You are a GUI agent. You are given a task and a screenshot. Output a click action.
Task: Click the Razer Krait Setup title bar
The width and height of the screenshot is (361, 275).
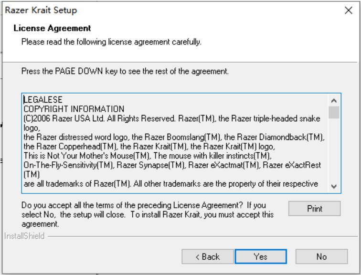pos(143,11)
